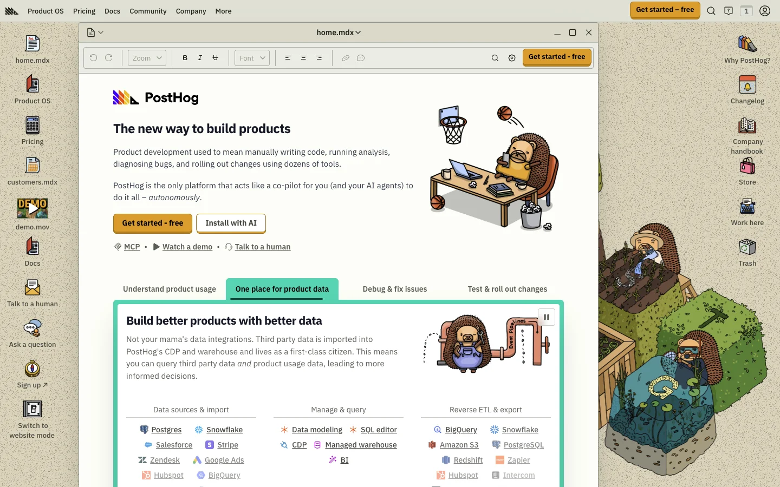This screenshot has height=487, width=780.
Task: Open the Docs desktop icon
Action: pos(32,247)
